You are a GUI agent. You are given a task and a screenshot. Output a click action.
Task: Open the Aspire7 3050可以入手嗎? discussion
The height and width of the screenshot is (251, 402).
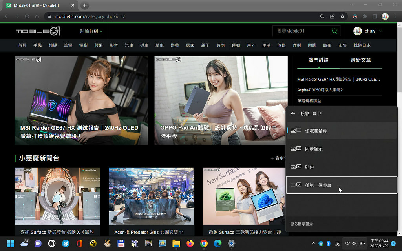pos(320,90)
